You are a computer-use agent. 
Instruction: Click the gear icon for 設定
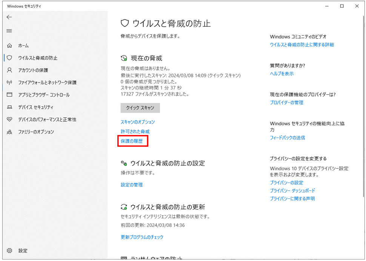pyautogui.click(x=9, y=251)
